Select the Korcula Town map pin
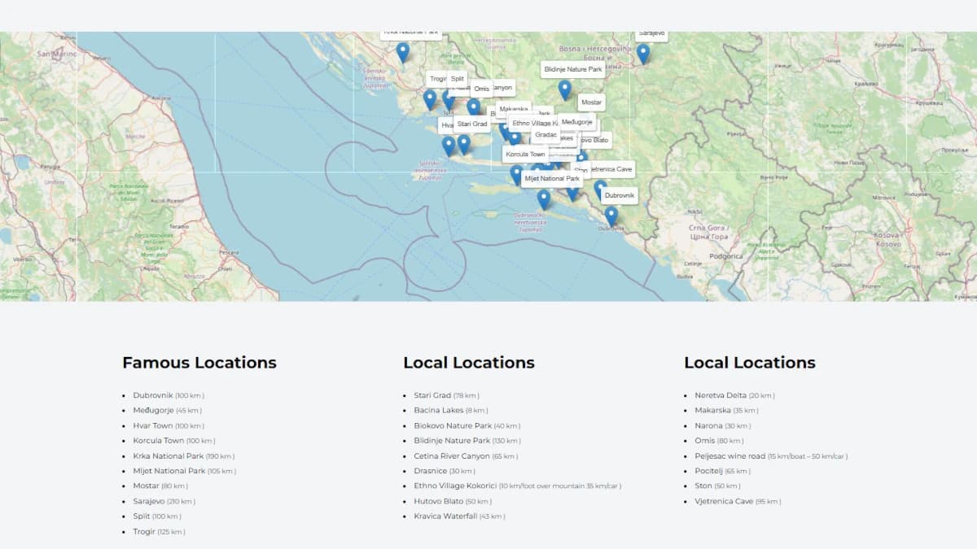This screenshot has width=977, height=549. (x=516, y=174)
